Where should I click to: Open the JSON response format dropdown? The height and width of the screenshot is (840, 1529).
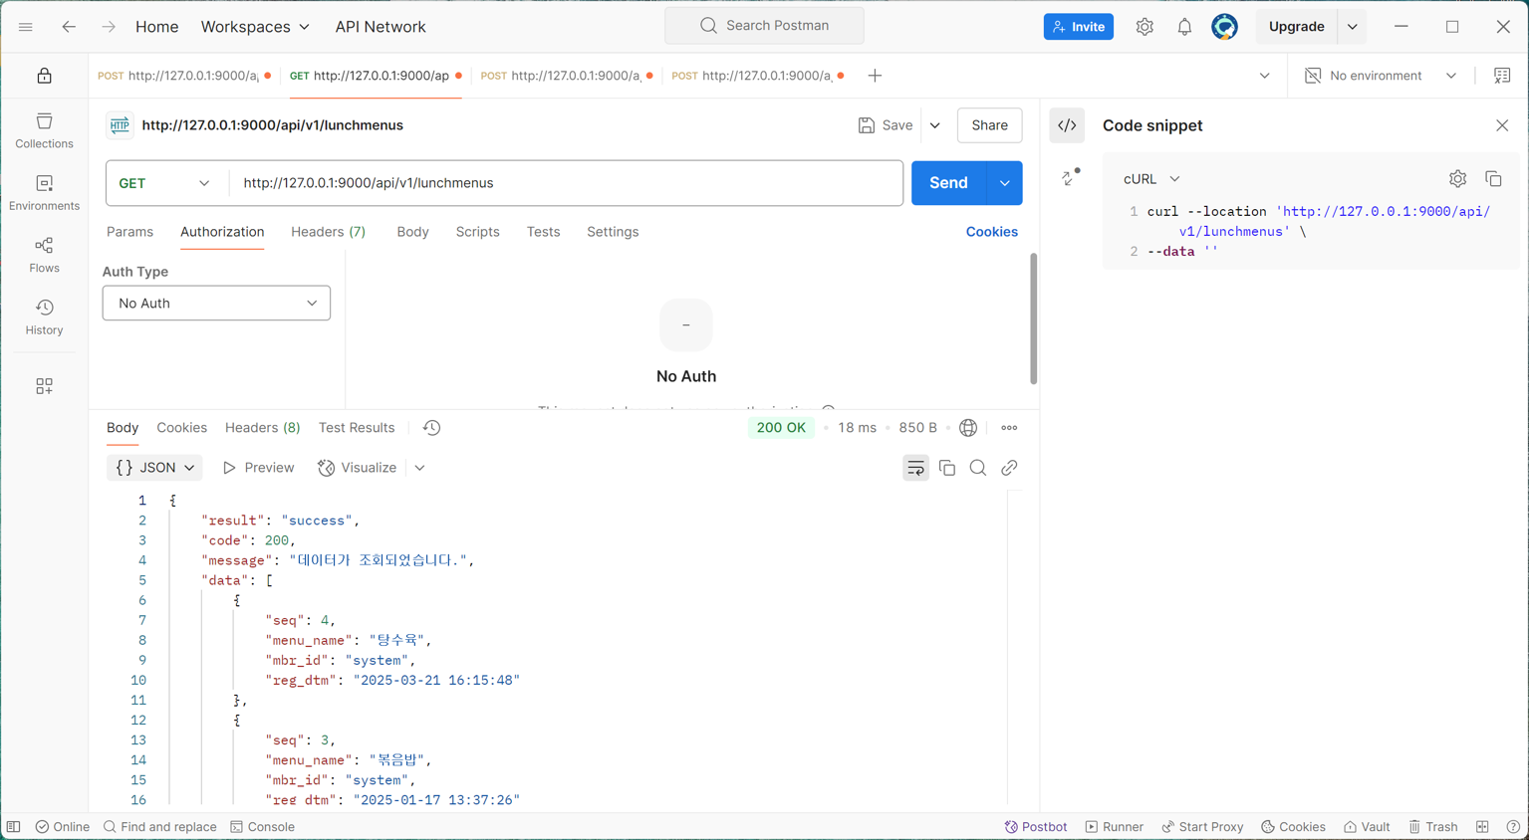[x=154, y=468]
